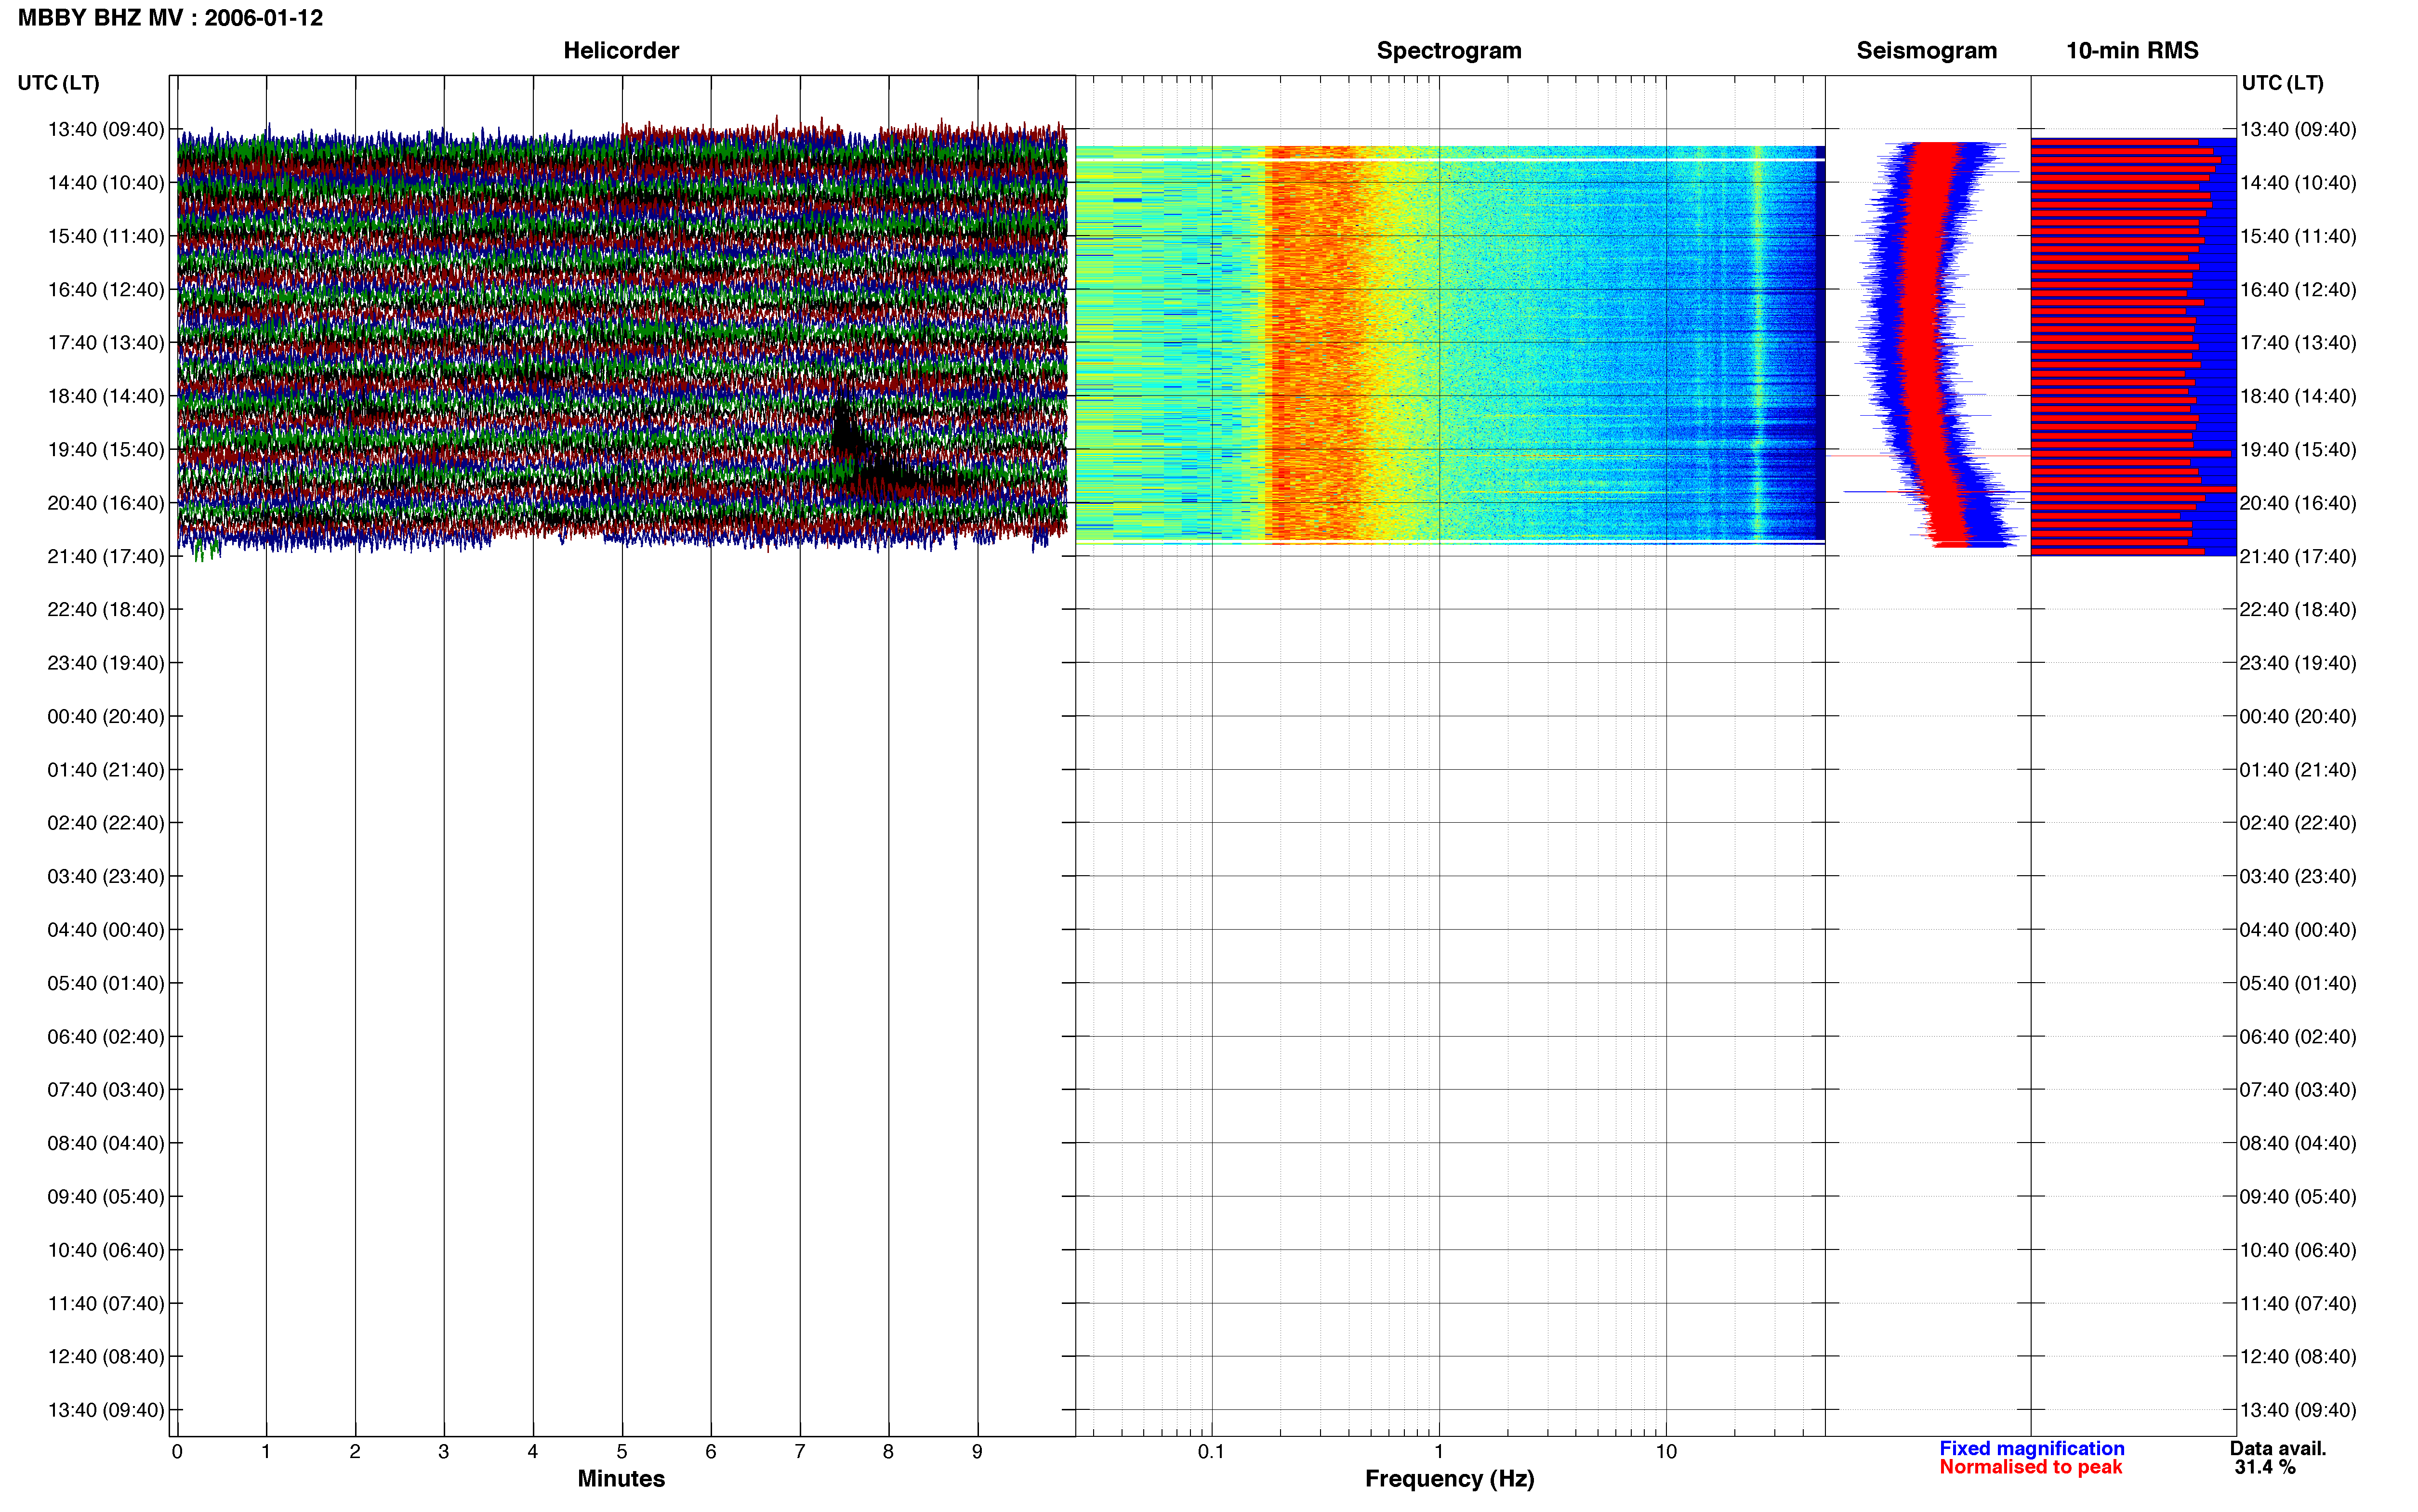Click right time label 23:40 (19:40)
The image size is (2418, 1512).
tap(2297, 663)
